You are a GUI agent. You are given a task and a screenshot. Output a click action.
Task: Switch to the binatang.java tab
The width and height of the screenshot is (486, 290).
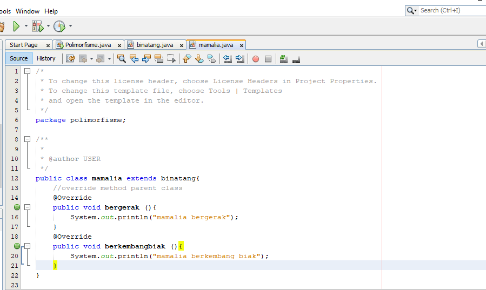[x=155, y=45]
